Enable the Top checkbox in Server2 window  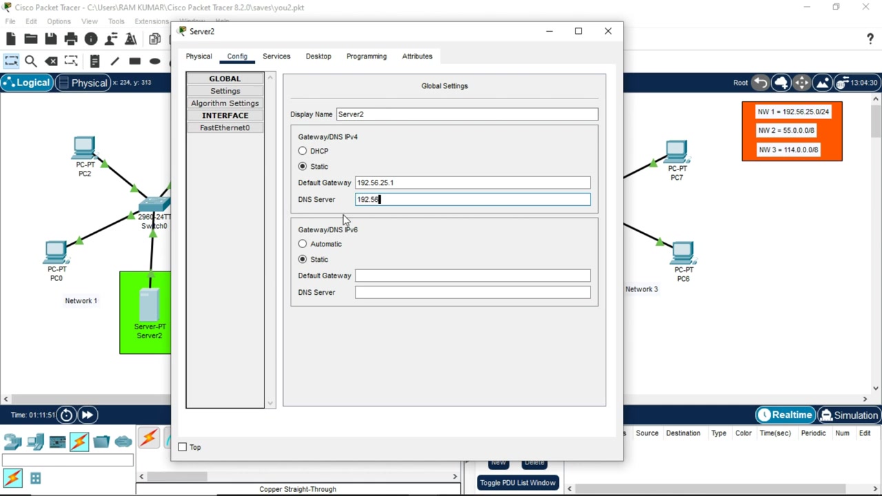[x=183, y=447]
